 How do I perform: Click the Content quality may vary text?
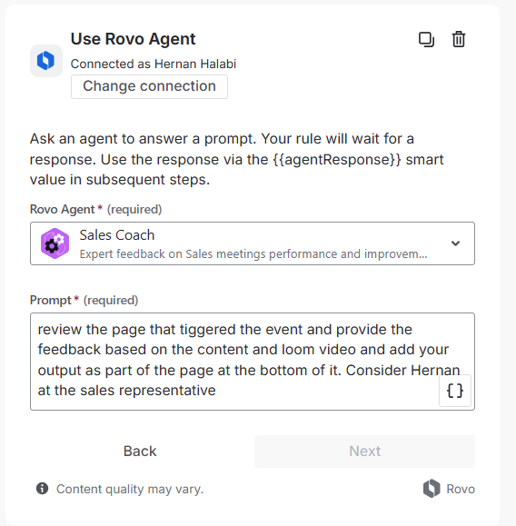click(x=130, y=489)
